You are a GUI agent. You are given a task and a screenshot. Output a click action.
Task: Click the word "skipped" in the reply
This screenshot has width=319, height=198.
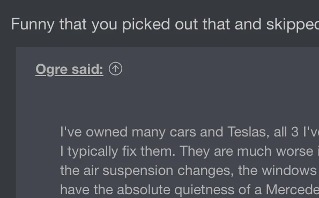click(293, 25)
